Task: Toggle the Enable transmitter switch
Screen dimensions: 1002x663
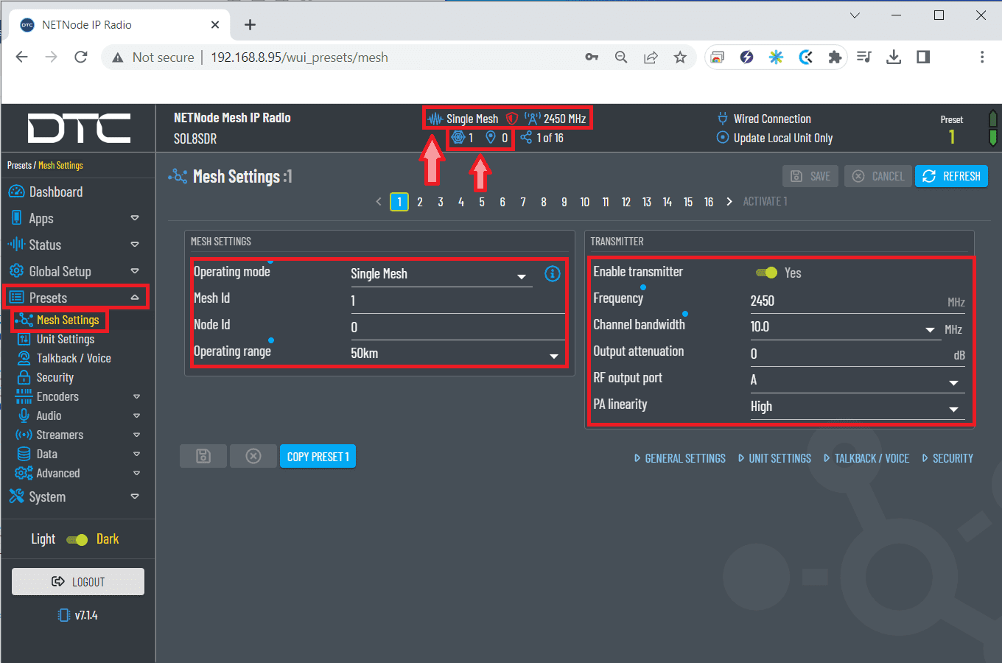Action: (767, 273)
